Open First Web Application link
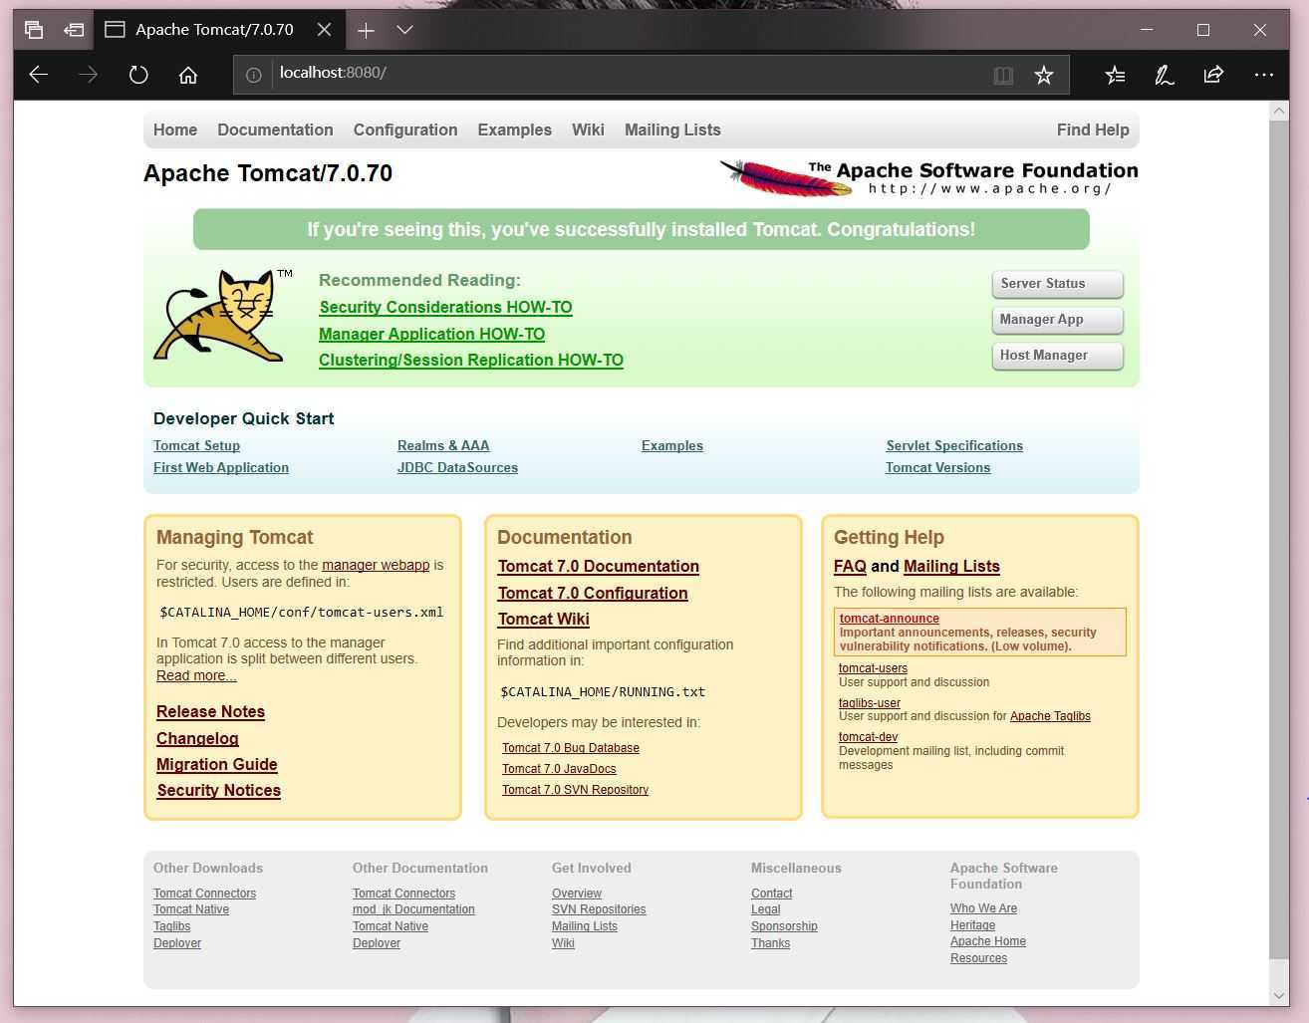The height and width of the screenshot is (1023, 1309). pos(221,468)
